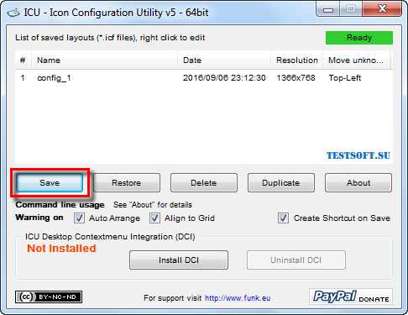Close the ICU window
Image resolution: width=408 pixels, height=315 pixels.
[382, 9]
